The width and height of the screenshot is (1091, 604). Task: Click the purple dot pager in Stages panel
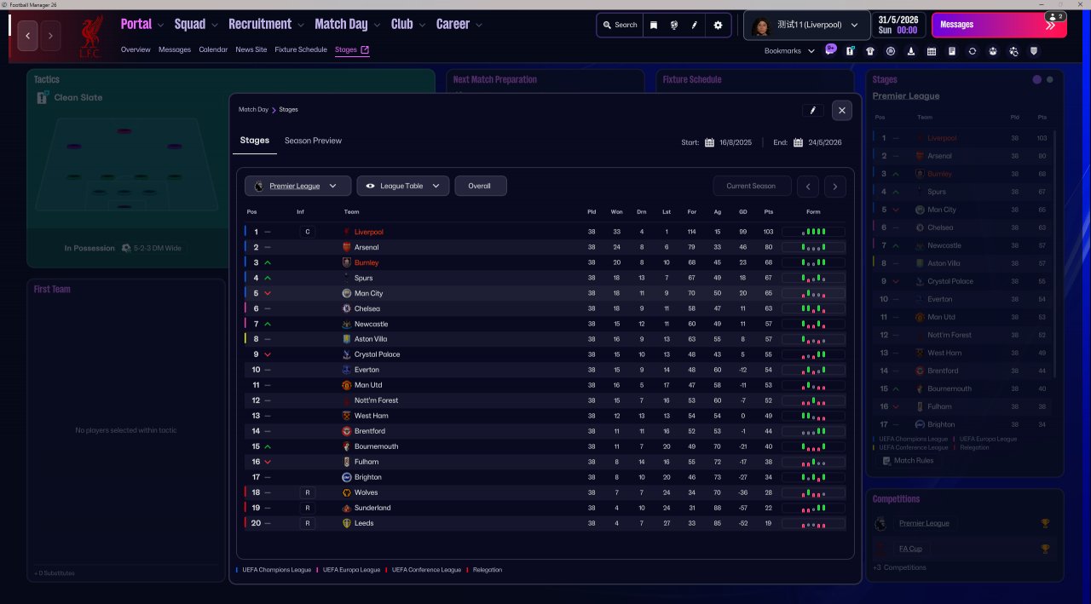(1037, 80)
